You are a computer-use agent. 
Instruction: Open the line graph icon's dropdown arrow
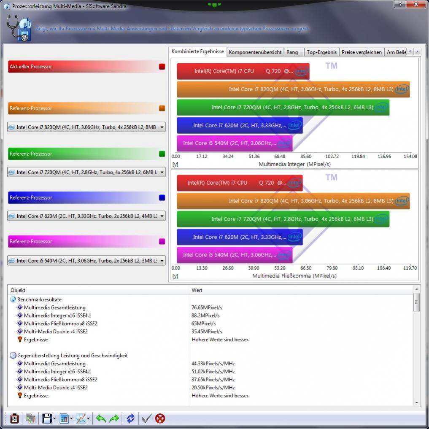(x=88, y=418)
